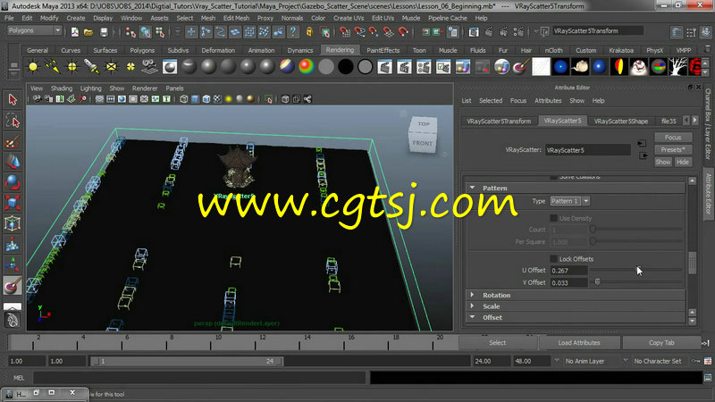Expand the Rotation section

[473, 295]
